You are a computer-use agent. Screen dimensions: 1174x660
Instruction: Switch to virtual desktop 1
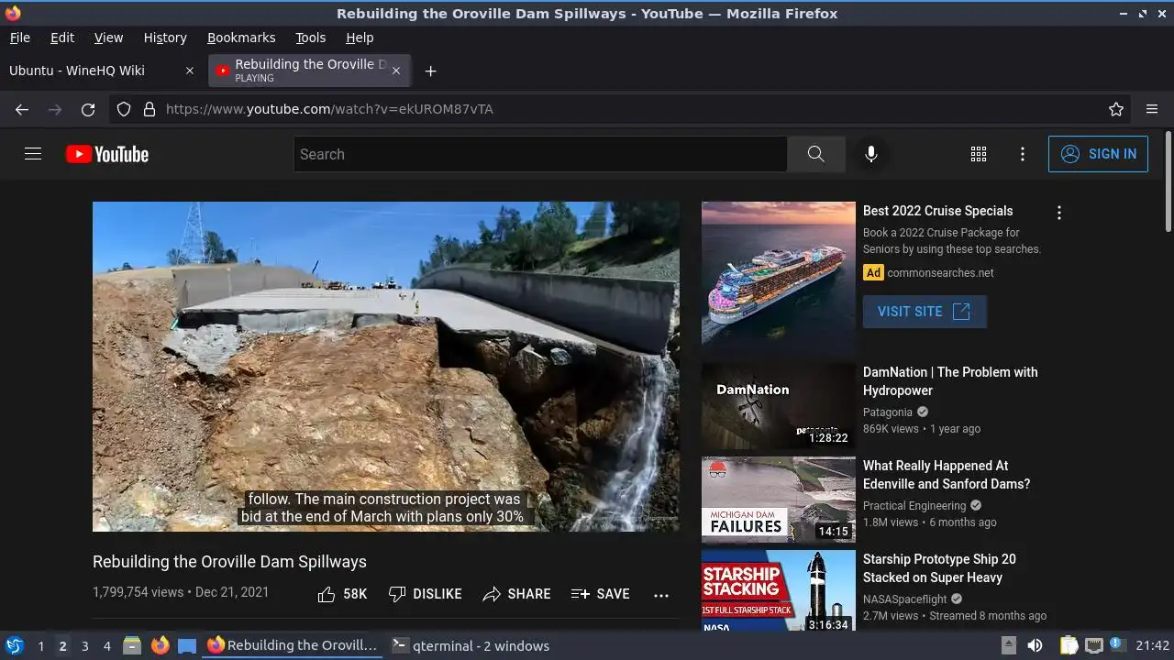[x=40, y=645]
